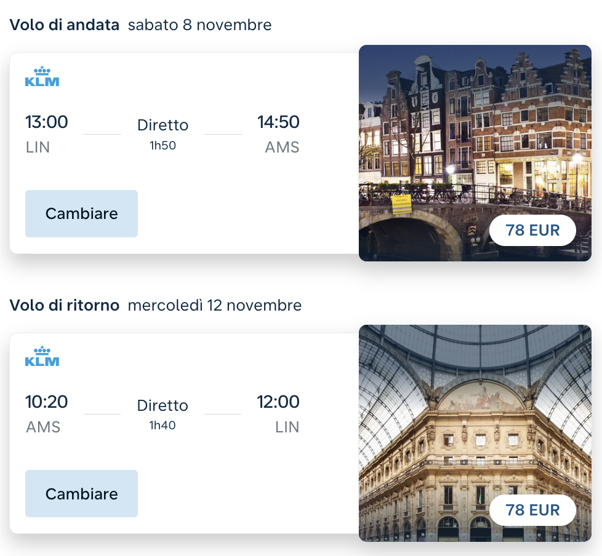Click the 78 EUR return price badge
Image resolution: width=602 pixels, height=556 pixels.
(532, 510)
